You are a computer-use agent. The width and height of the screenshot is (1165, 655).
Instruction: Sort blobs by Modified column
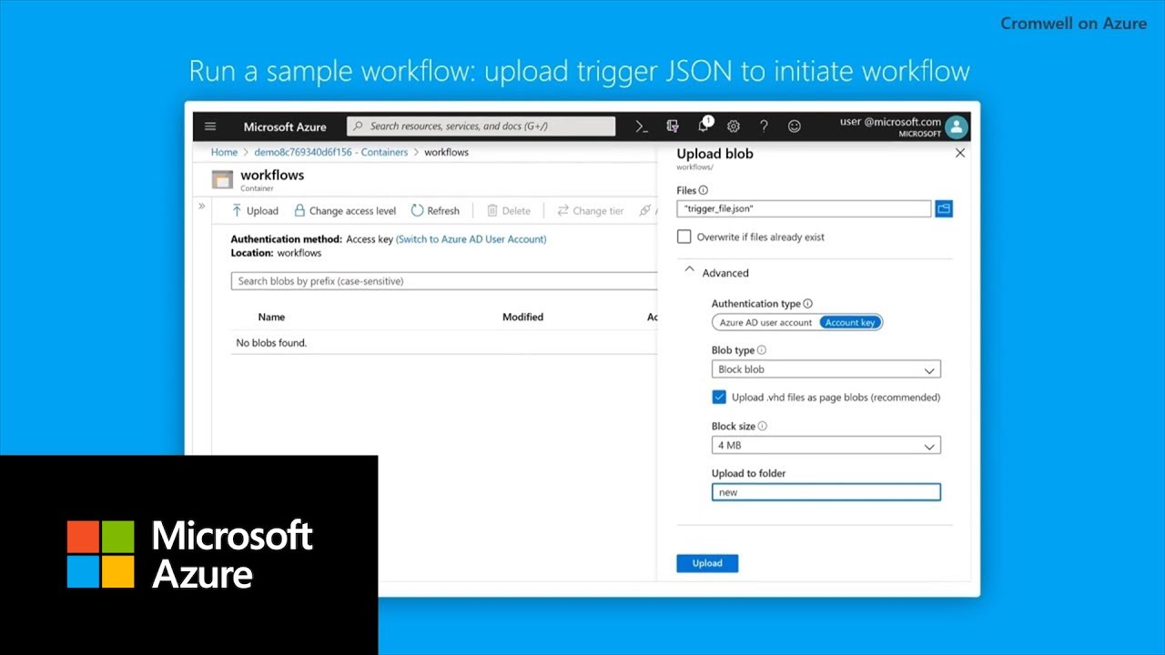click(x=522, y=317)
